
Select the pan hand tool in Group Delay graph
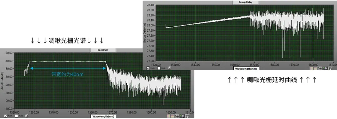click(330, 68)
